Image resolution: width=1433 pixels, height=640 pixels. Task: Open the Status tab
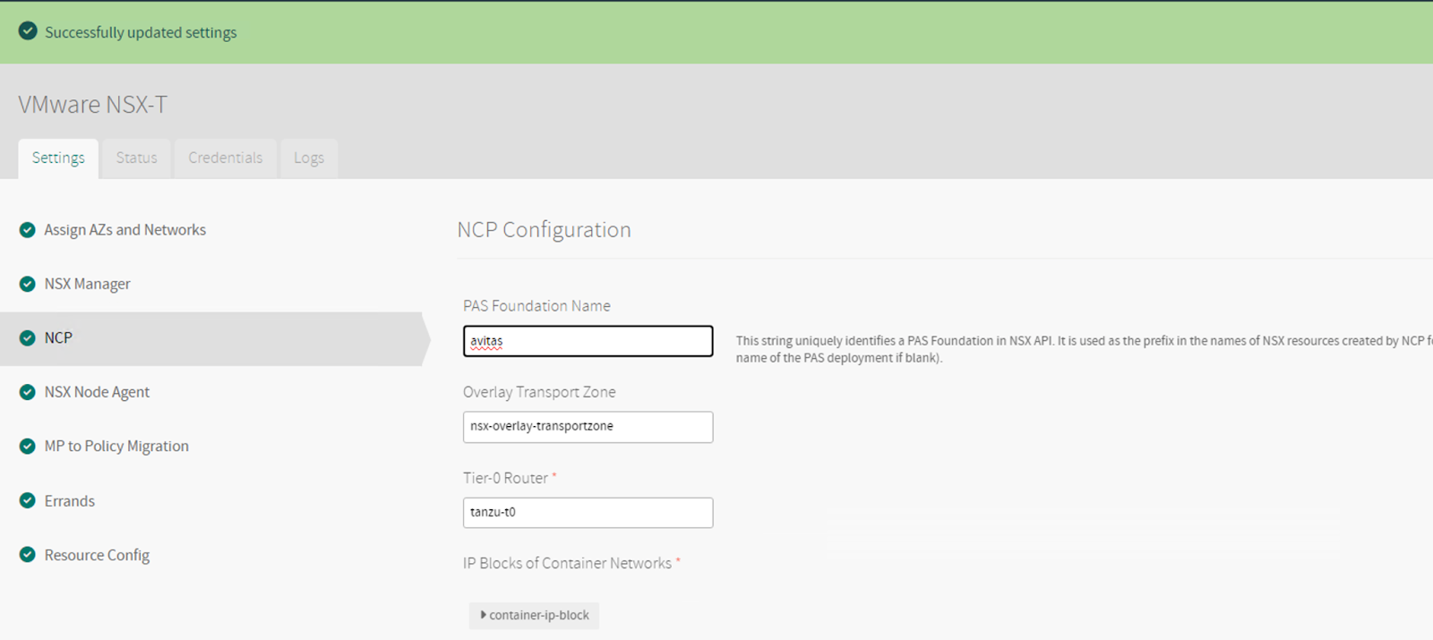tap(136, 158)
